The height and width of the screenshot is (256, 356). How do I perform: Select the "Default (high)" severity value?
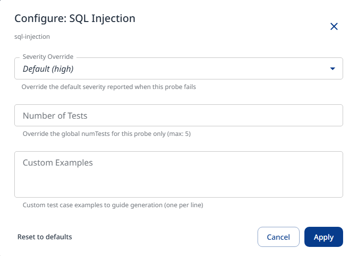48,69
